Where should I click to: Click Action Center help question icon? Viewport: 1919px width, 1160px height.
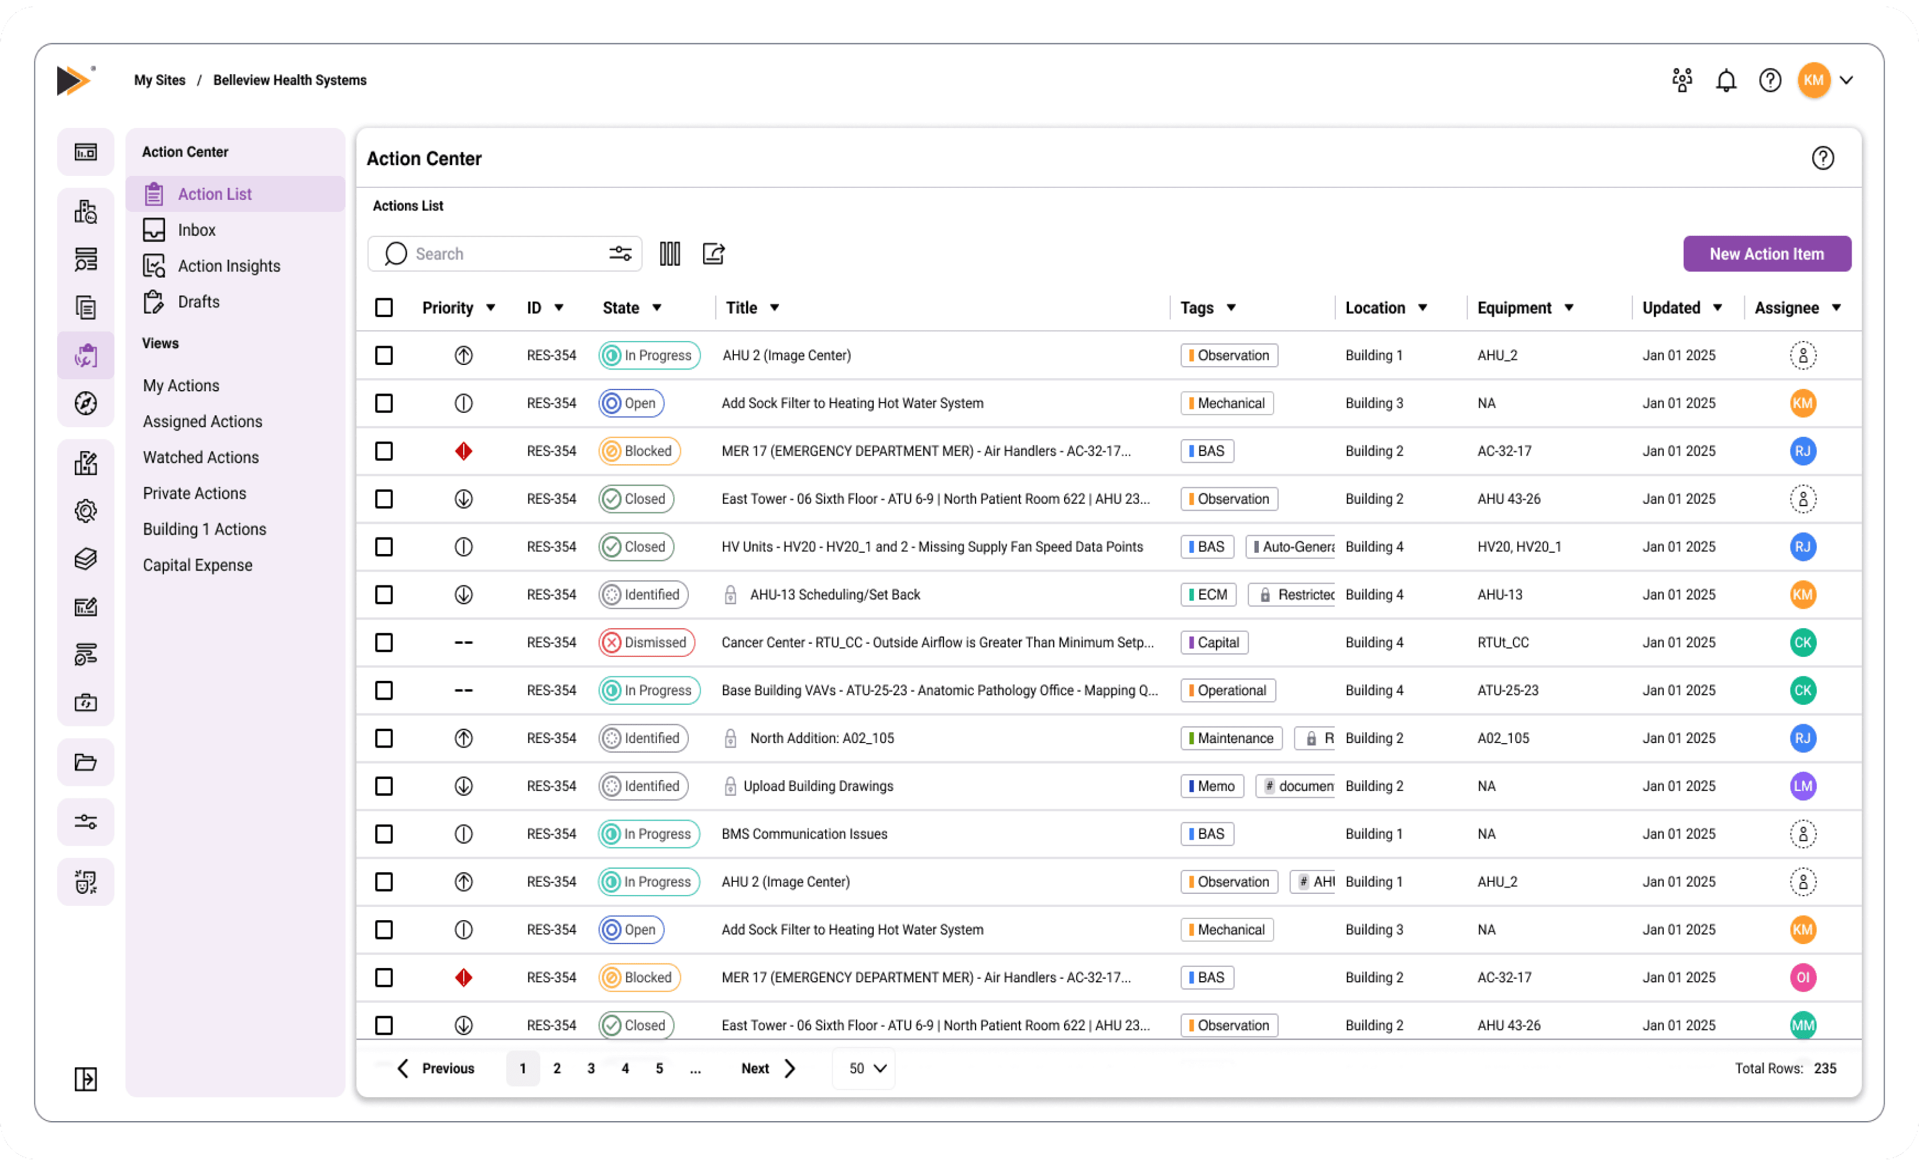click(x=1822, y=158)
